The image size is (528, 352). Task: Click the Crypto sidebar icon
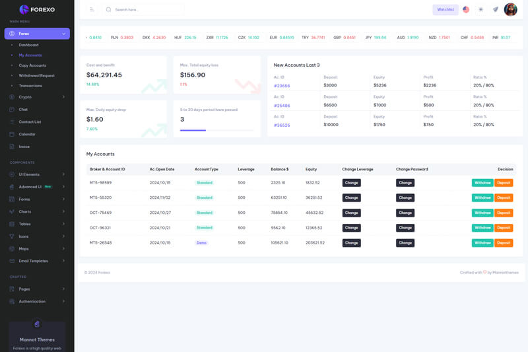point(12,97)
